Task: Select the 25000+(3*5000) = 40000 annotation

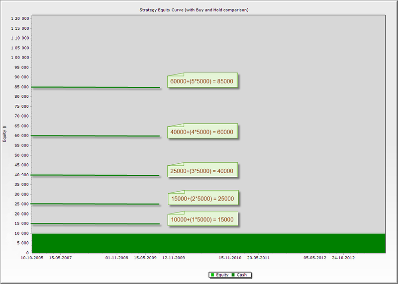Action: point(202,171)
